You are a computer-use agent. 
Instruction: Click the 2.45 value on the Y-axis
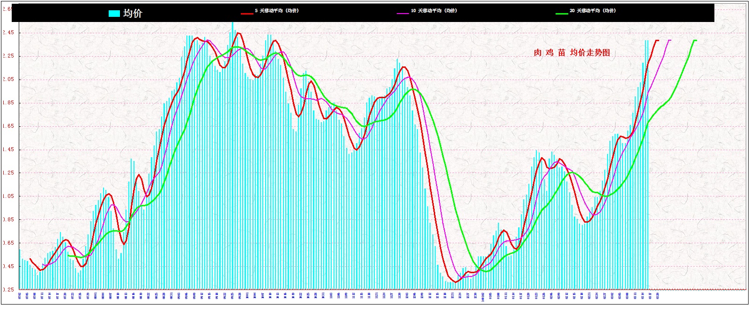click(x=8, y=33)
